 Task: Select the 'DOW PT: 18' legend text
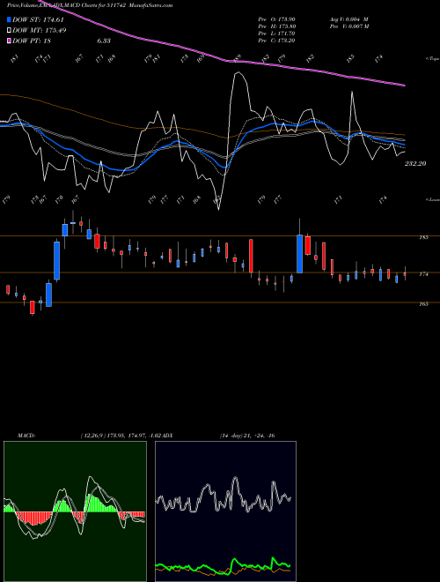coord(32,41)
